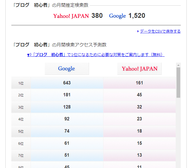Viewport: 191px width, 168px height.
Task: Click the Google value 92 for 4位
Action: 67,119
